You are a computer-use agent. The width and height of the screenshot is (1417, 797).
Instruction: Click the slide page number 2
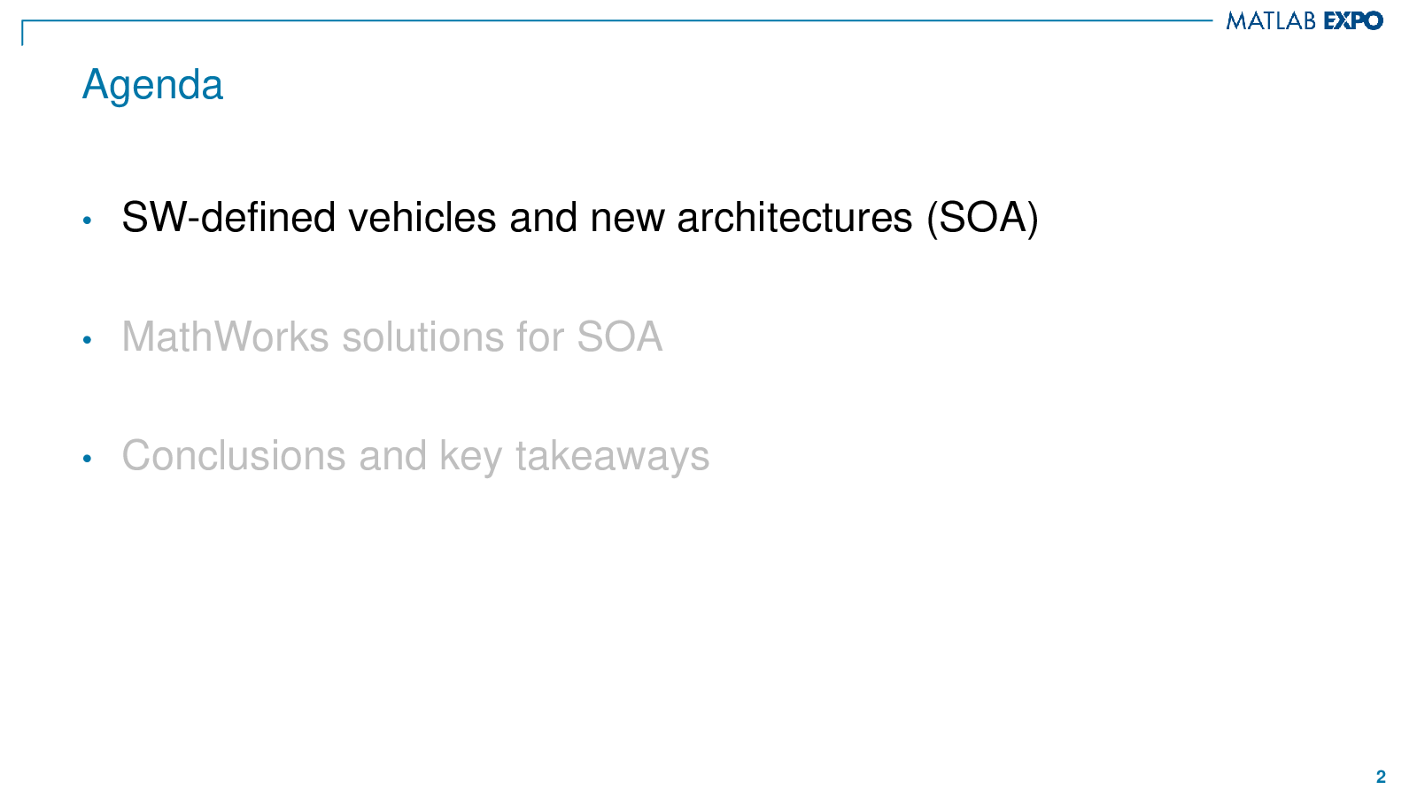point(1381,777)
